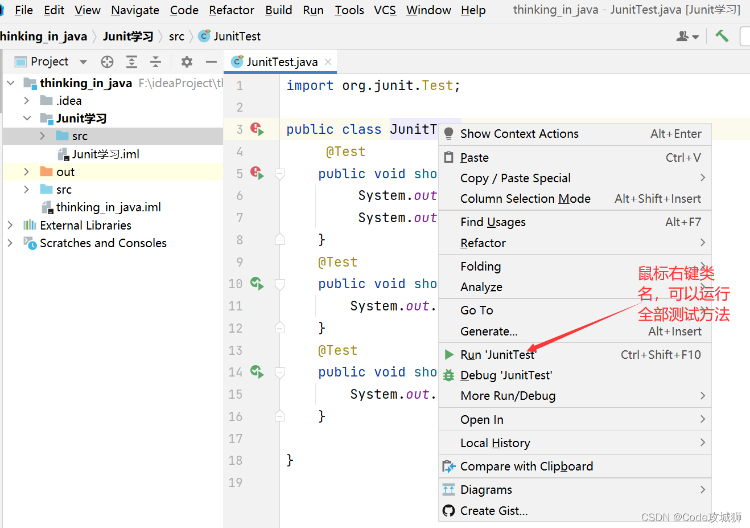Choose Paste in context menu
Screen dimensions: 750x528
coord(575,158)
